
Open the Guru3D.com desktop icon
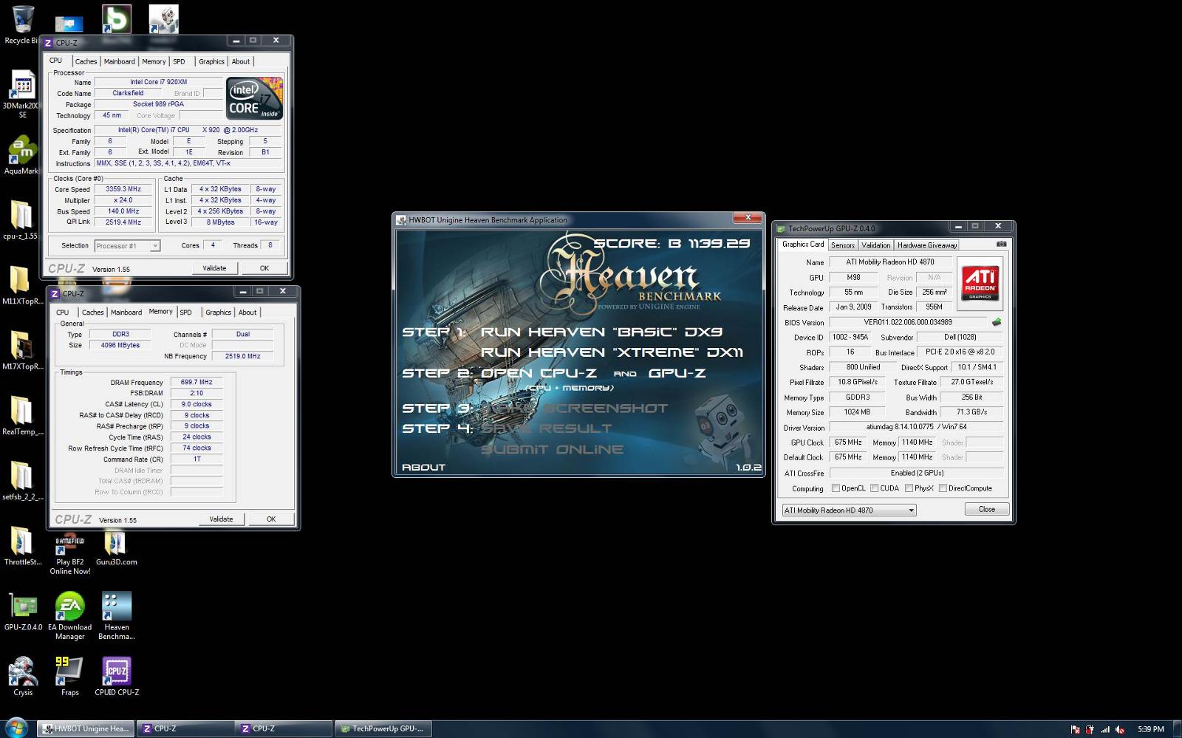[116, 547]
